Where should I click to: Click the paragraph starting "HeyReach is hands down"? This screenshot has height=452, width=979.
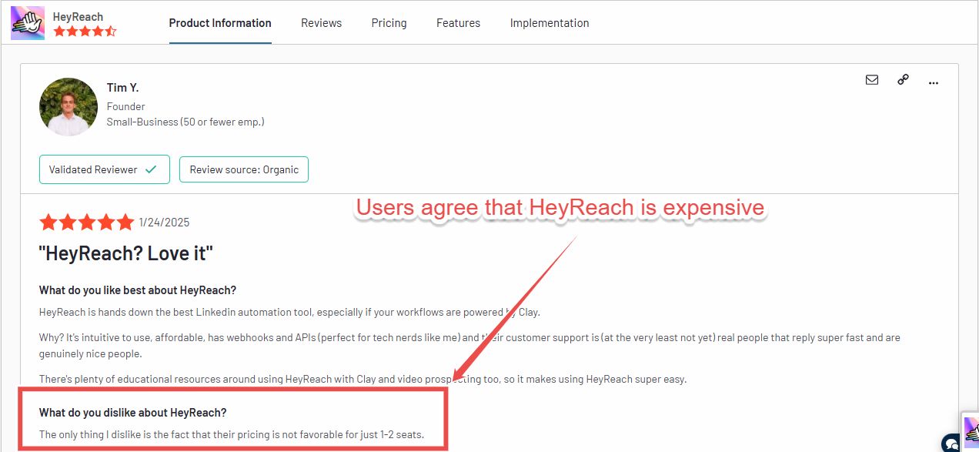[x=290, y=312]
